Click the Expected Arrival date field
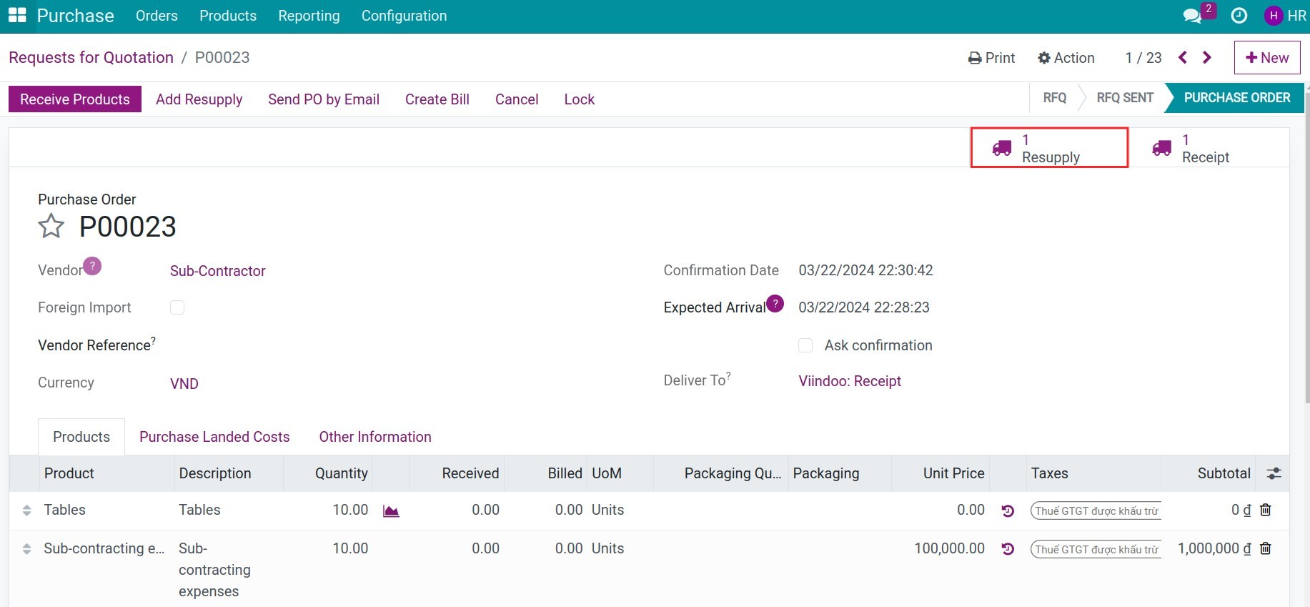 864,307
